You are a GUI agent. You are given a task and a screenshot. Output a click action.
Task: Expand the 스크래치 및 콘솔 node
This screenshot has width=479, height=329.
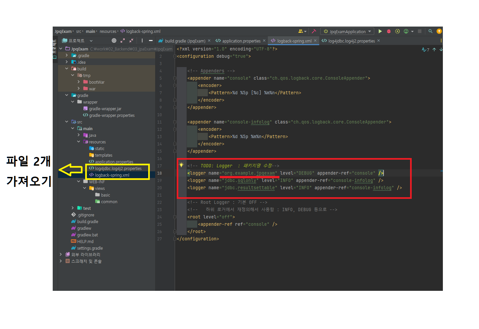pos(61,261)
